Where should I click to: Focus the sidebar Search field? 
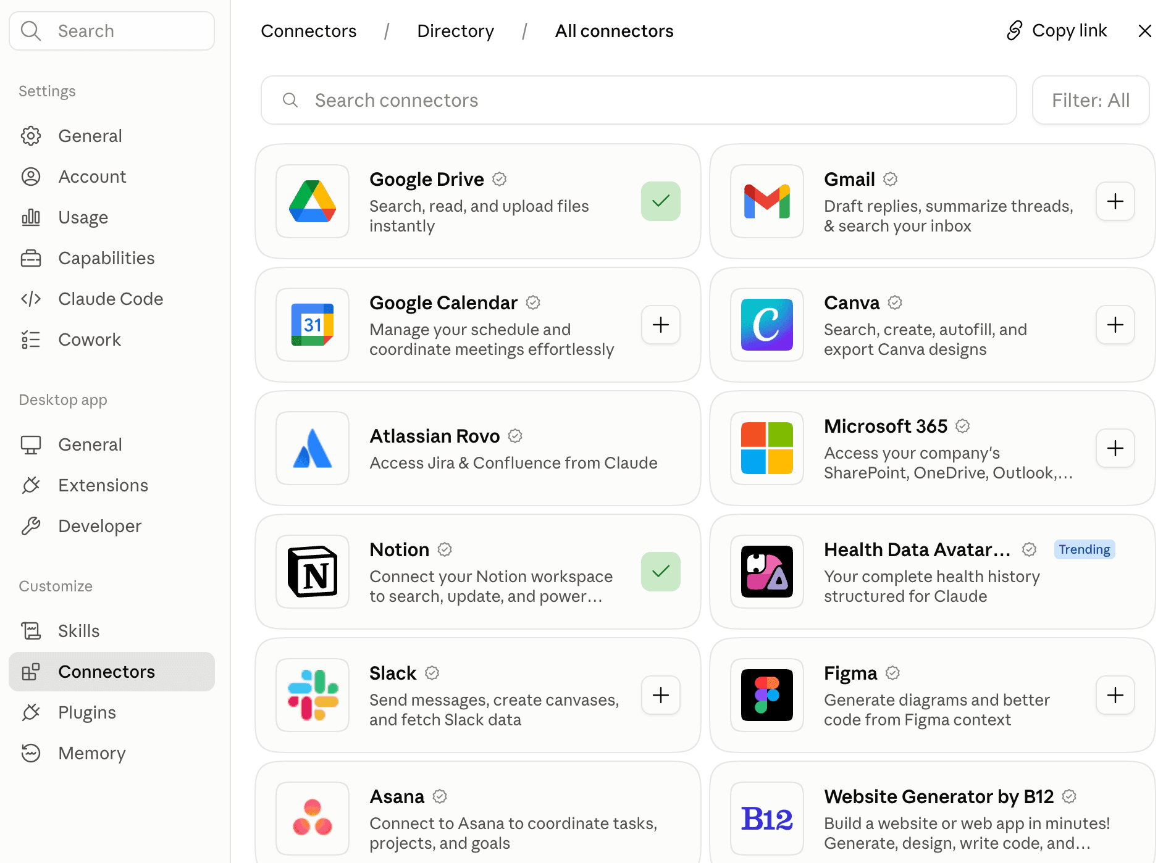click(x=112, y=31)
